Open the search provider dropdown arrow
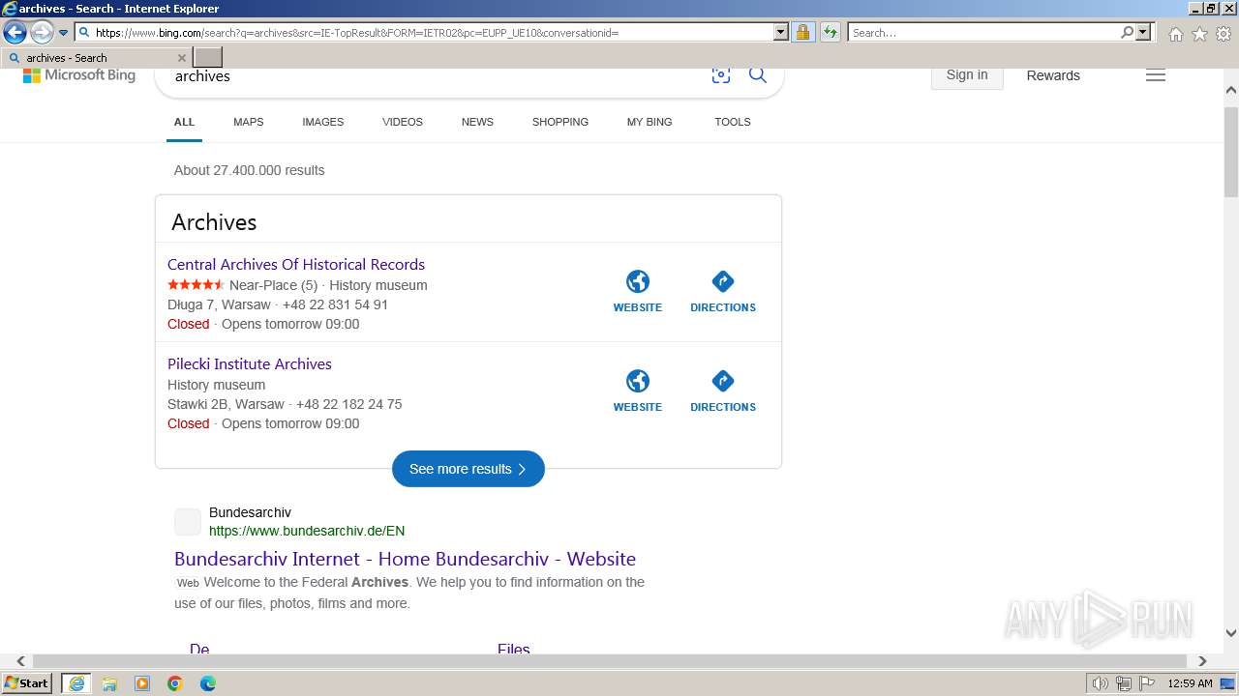Image resolution: width=1239 pixels, height=696 pixels. tap(1143, 32)
